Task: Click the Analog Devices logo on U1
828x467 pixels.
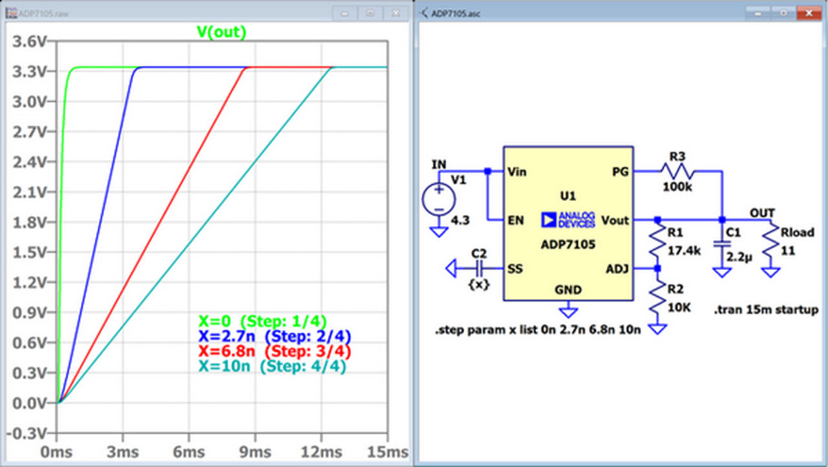Action: pyautogui.click(x=567, y=219)
